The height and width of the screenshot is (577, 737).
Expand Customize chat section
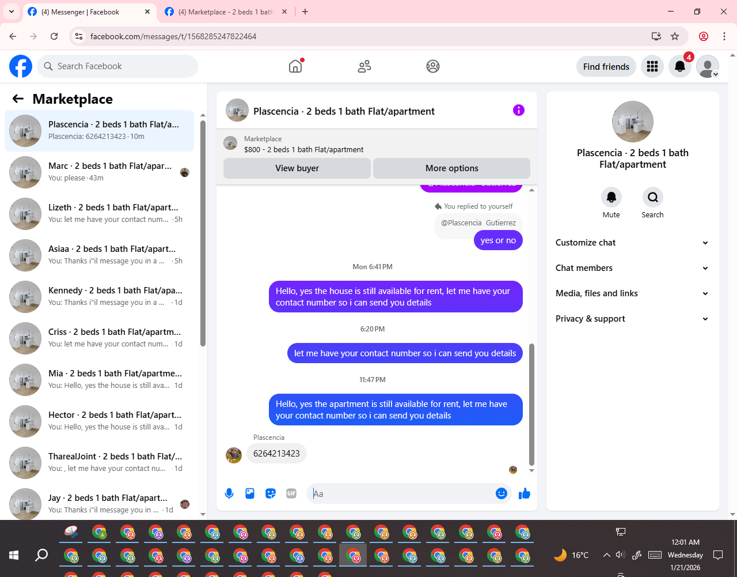(632, 243)
